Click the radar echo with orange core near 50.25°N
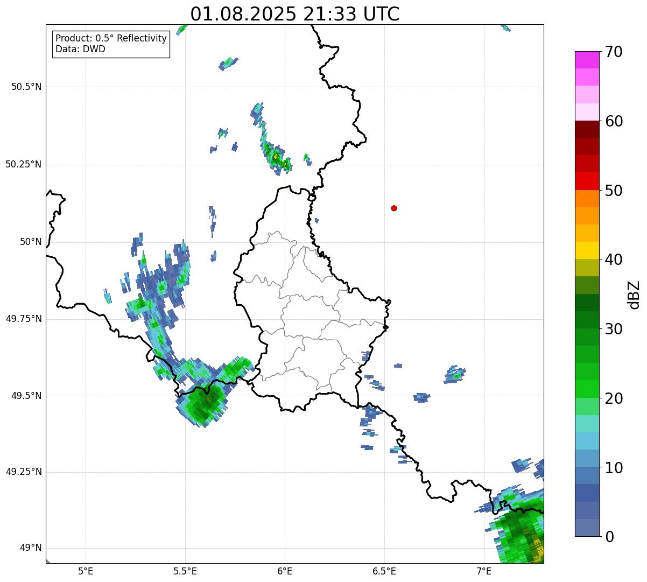 click(276, 157)
